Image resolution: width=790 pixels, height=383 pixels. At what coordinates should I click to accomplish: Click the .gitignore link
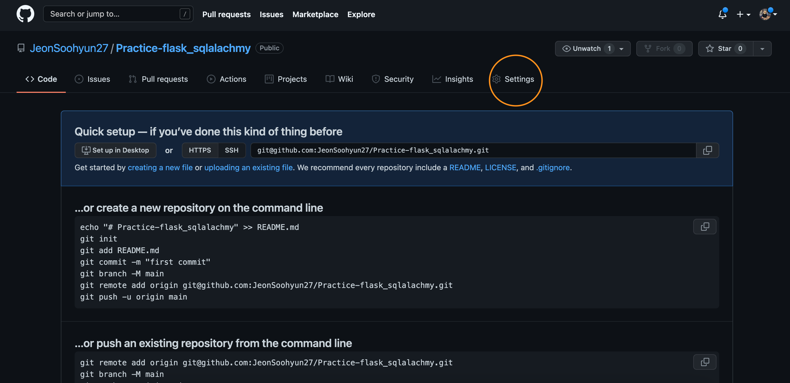[553, 167]
